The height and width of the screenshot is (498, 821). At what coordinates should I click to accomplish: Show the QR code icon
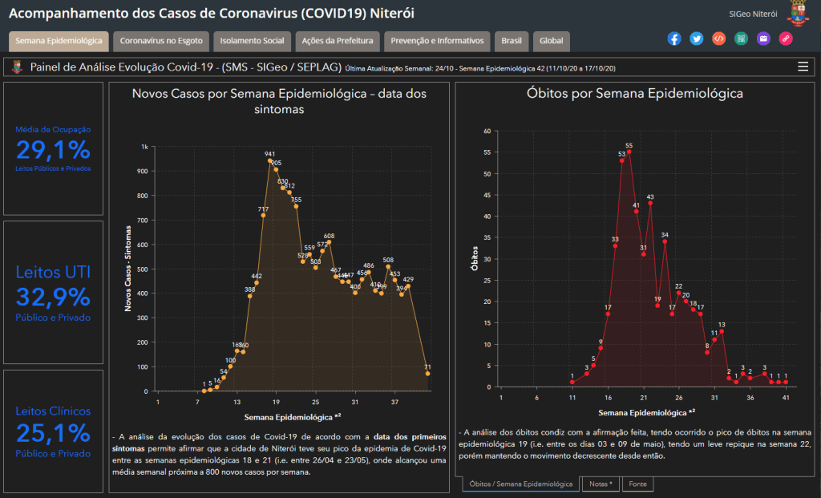pyautogui.click(x=741, y=38)
